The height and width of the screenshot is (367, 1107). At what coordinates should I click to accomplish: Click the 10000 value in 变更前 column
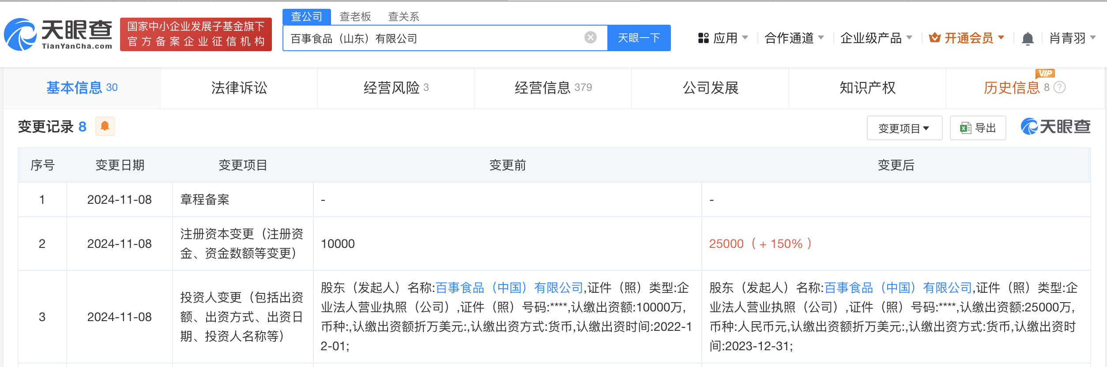[x=338, y=243]
